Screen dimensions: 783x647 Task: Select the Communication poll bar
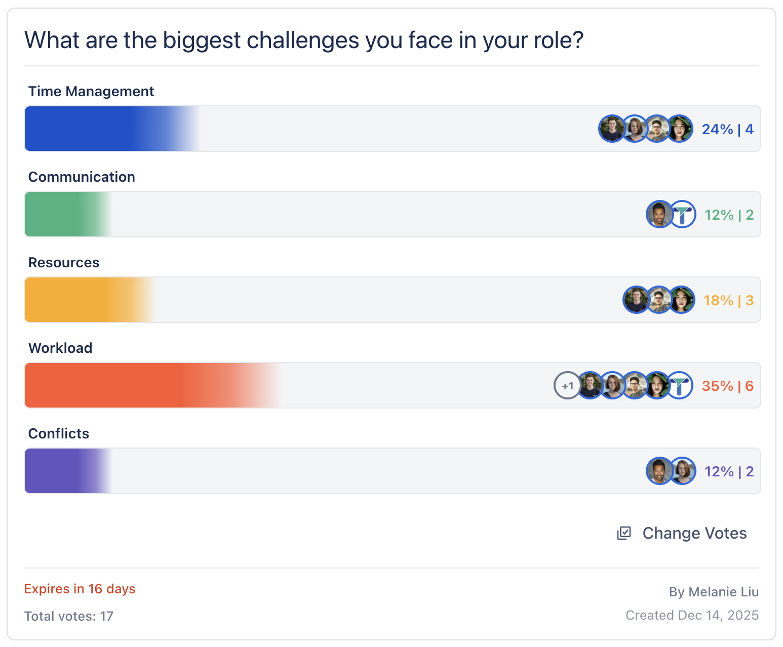pyautogui.click(x=355, y=215)
